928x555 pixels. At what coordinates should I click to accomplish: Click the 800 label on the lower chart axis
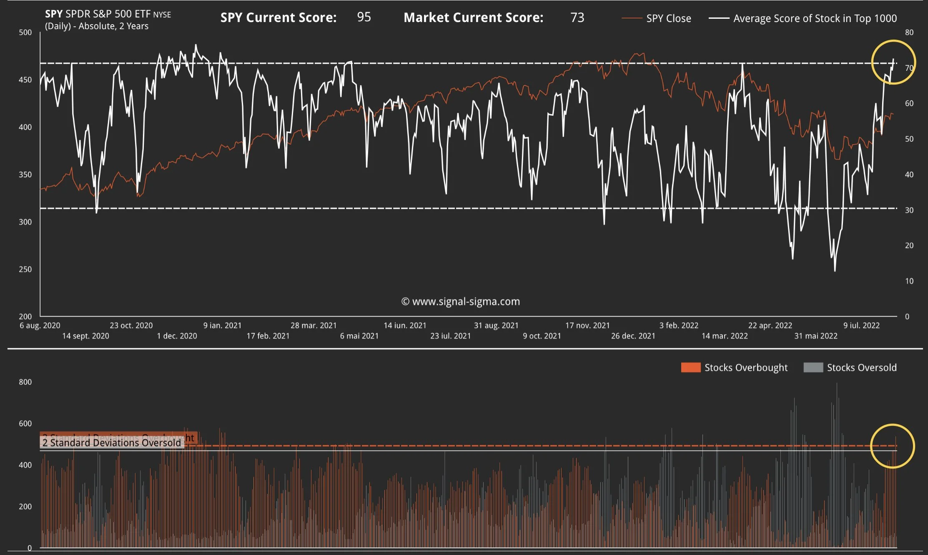coord(25,382)
